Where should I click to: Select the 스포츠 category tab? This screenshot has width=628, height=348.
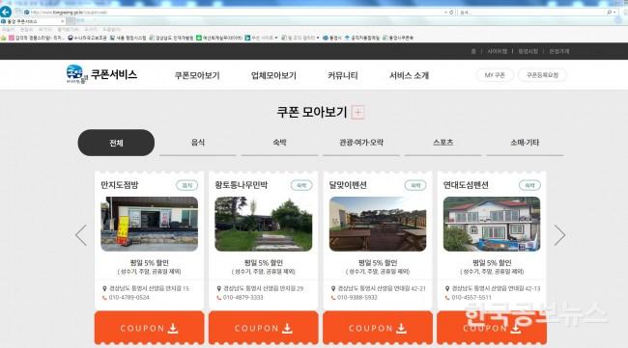pyautogui.click(x=442, y=143)
